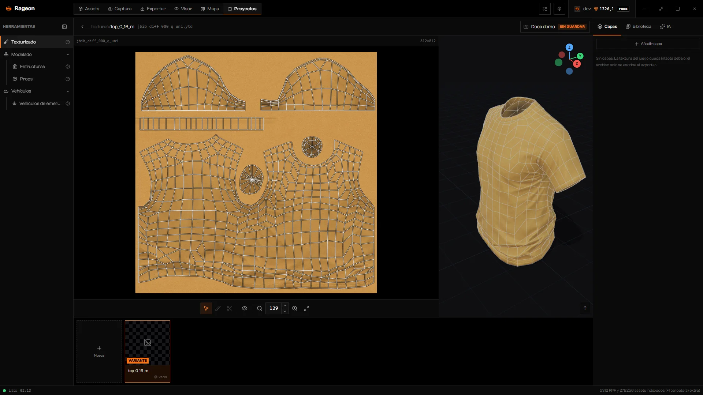
Task: Open the task list icon in top bar
Action: pos(545,9)
